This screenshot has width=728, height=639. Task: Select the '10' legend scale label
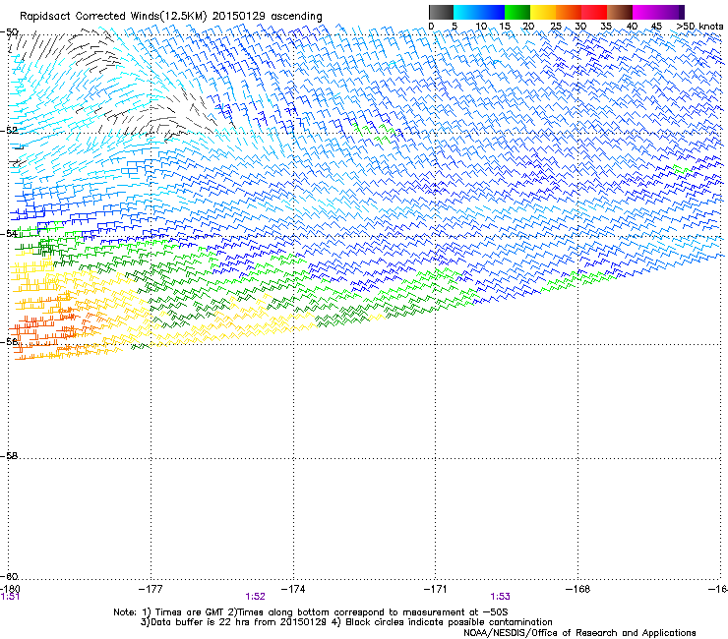481,27
